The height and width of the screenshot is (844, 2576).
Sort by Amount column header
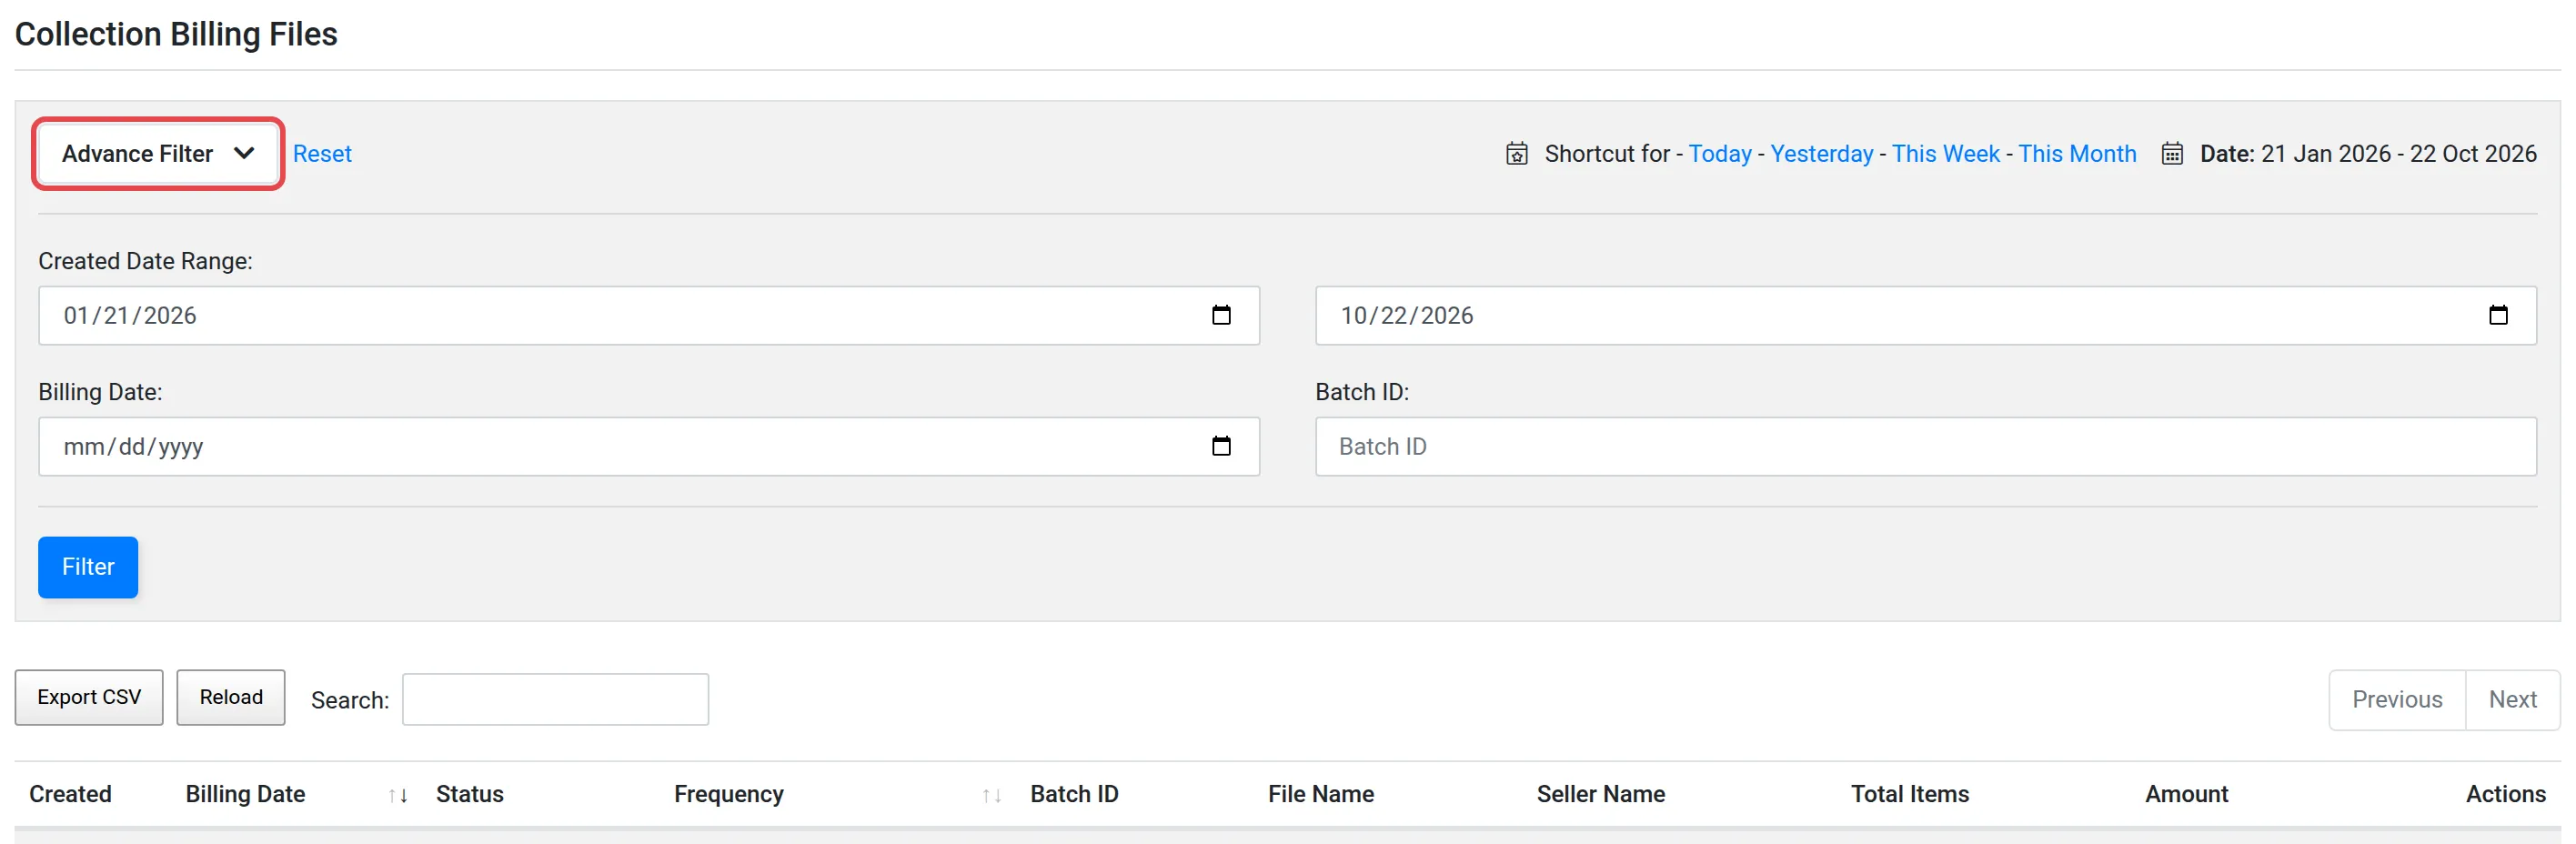pyautogui.click(x=2186, y=794)
